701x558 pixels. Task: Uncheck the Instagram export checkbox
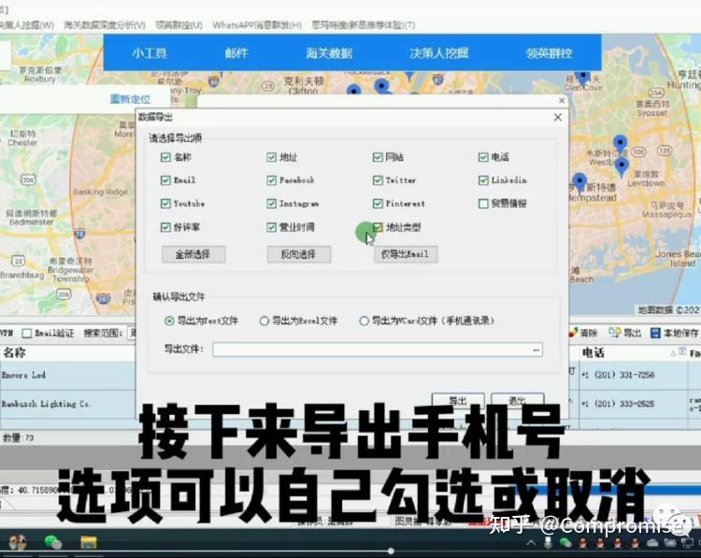click(x=271, y=204)
